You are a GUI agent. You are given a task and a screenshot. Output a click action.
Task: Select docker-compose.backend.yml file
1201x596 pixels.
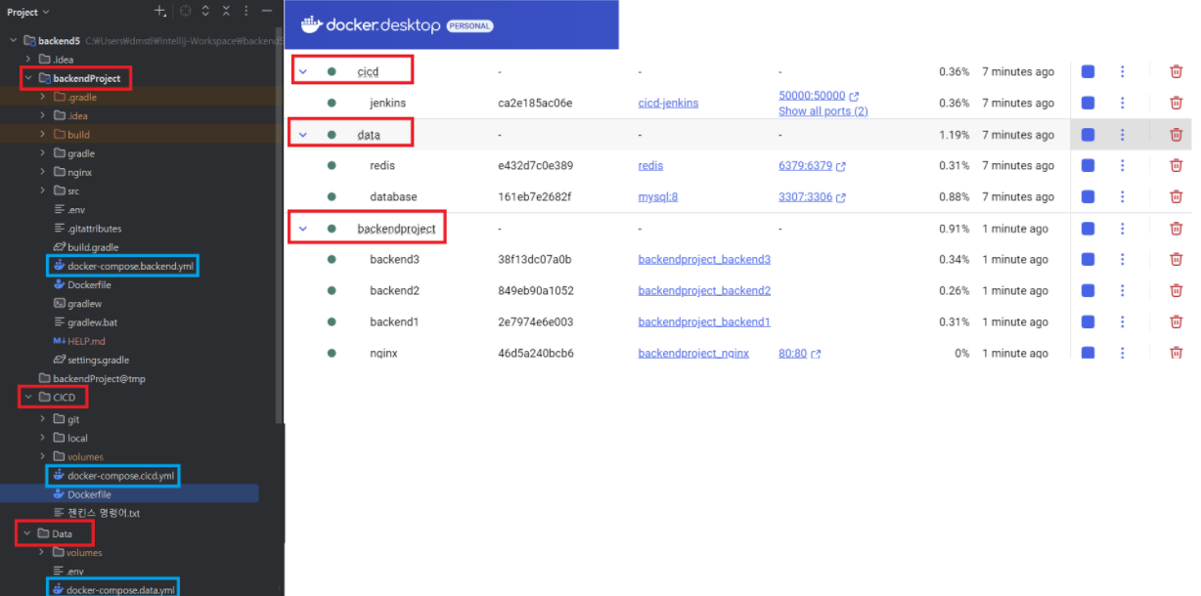[123, 266]
